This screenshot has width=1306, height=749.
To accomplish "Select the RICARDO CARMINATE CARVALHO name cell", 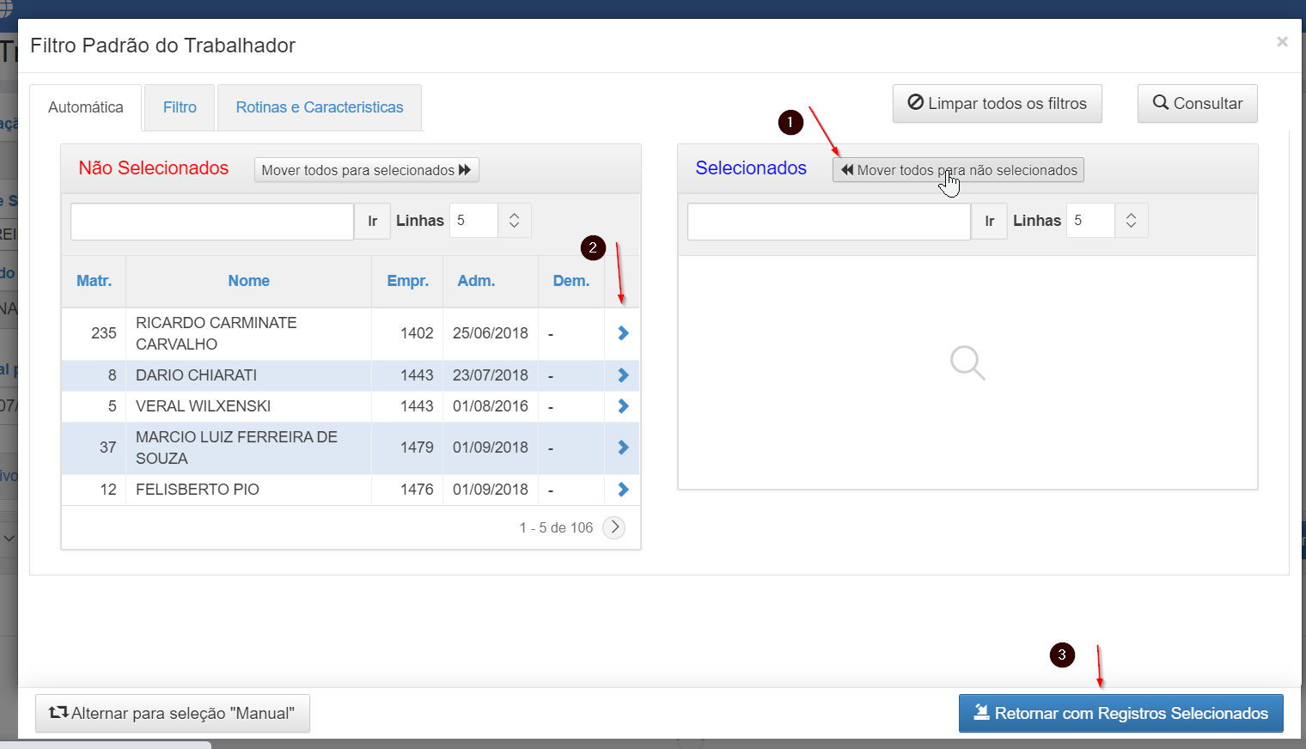I will [x=249, y=333].
